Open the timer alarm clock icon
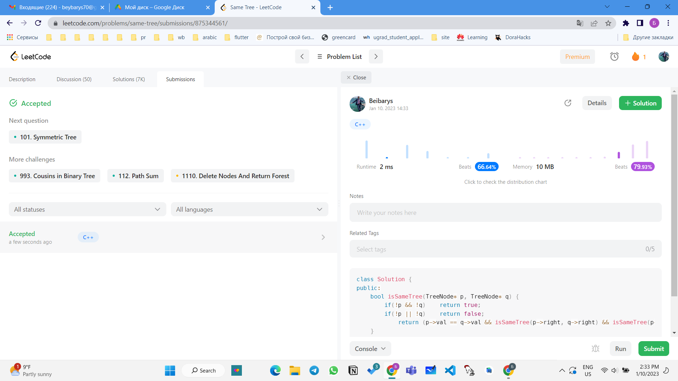This screenshot has width=678, height=381. tap(614, 56)
